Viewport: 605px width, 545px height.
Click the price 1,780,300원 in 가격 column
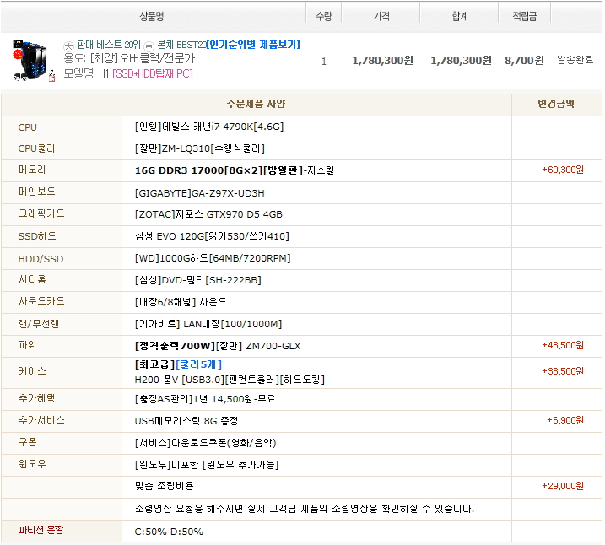pos(383,61)
